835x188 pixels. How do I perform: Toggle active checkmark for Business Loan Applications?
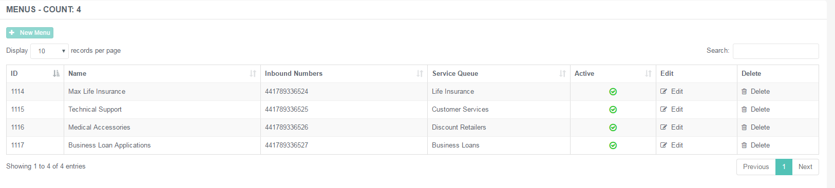click(x=613, y=145)
